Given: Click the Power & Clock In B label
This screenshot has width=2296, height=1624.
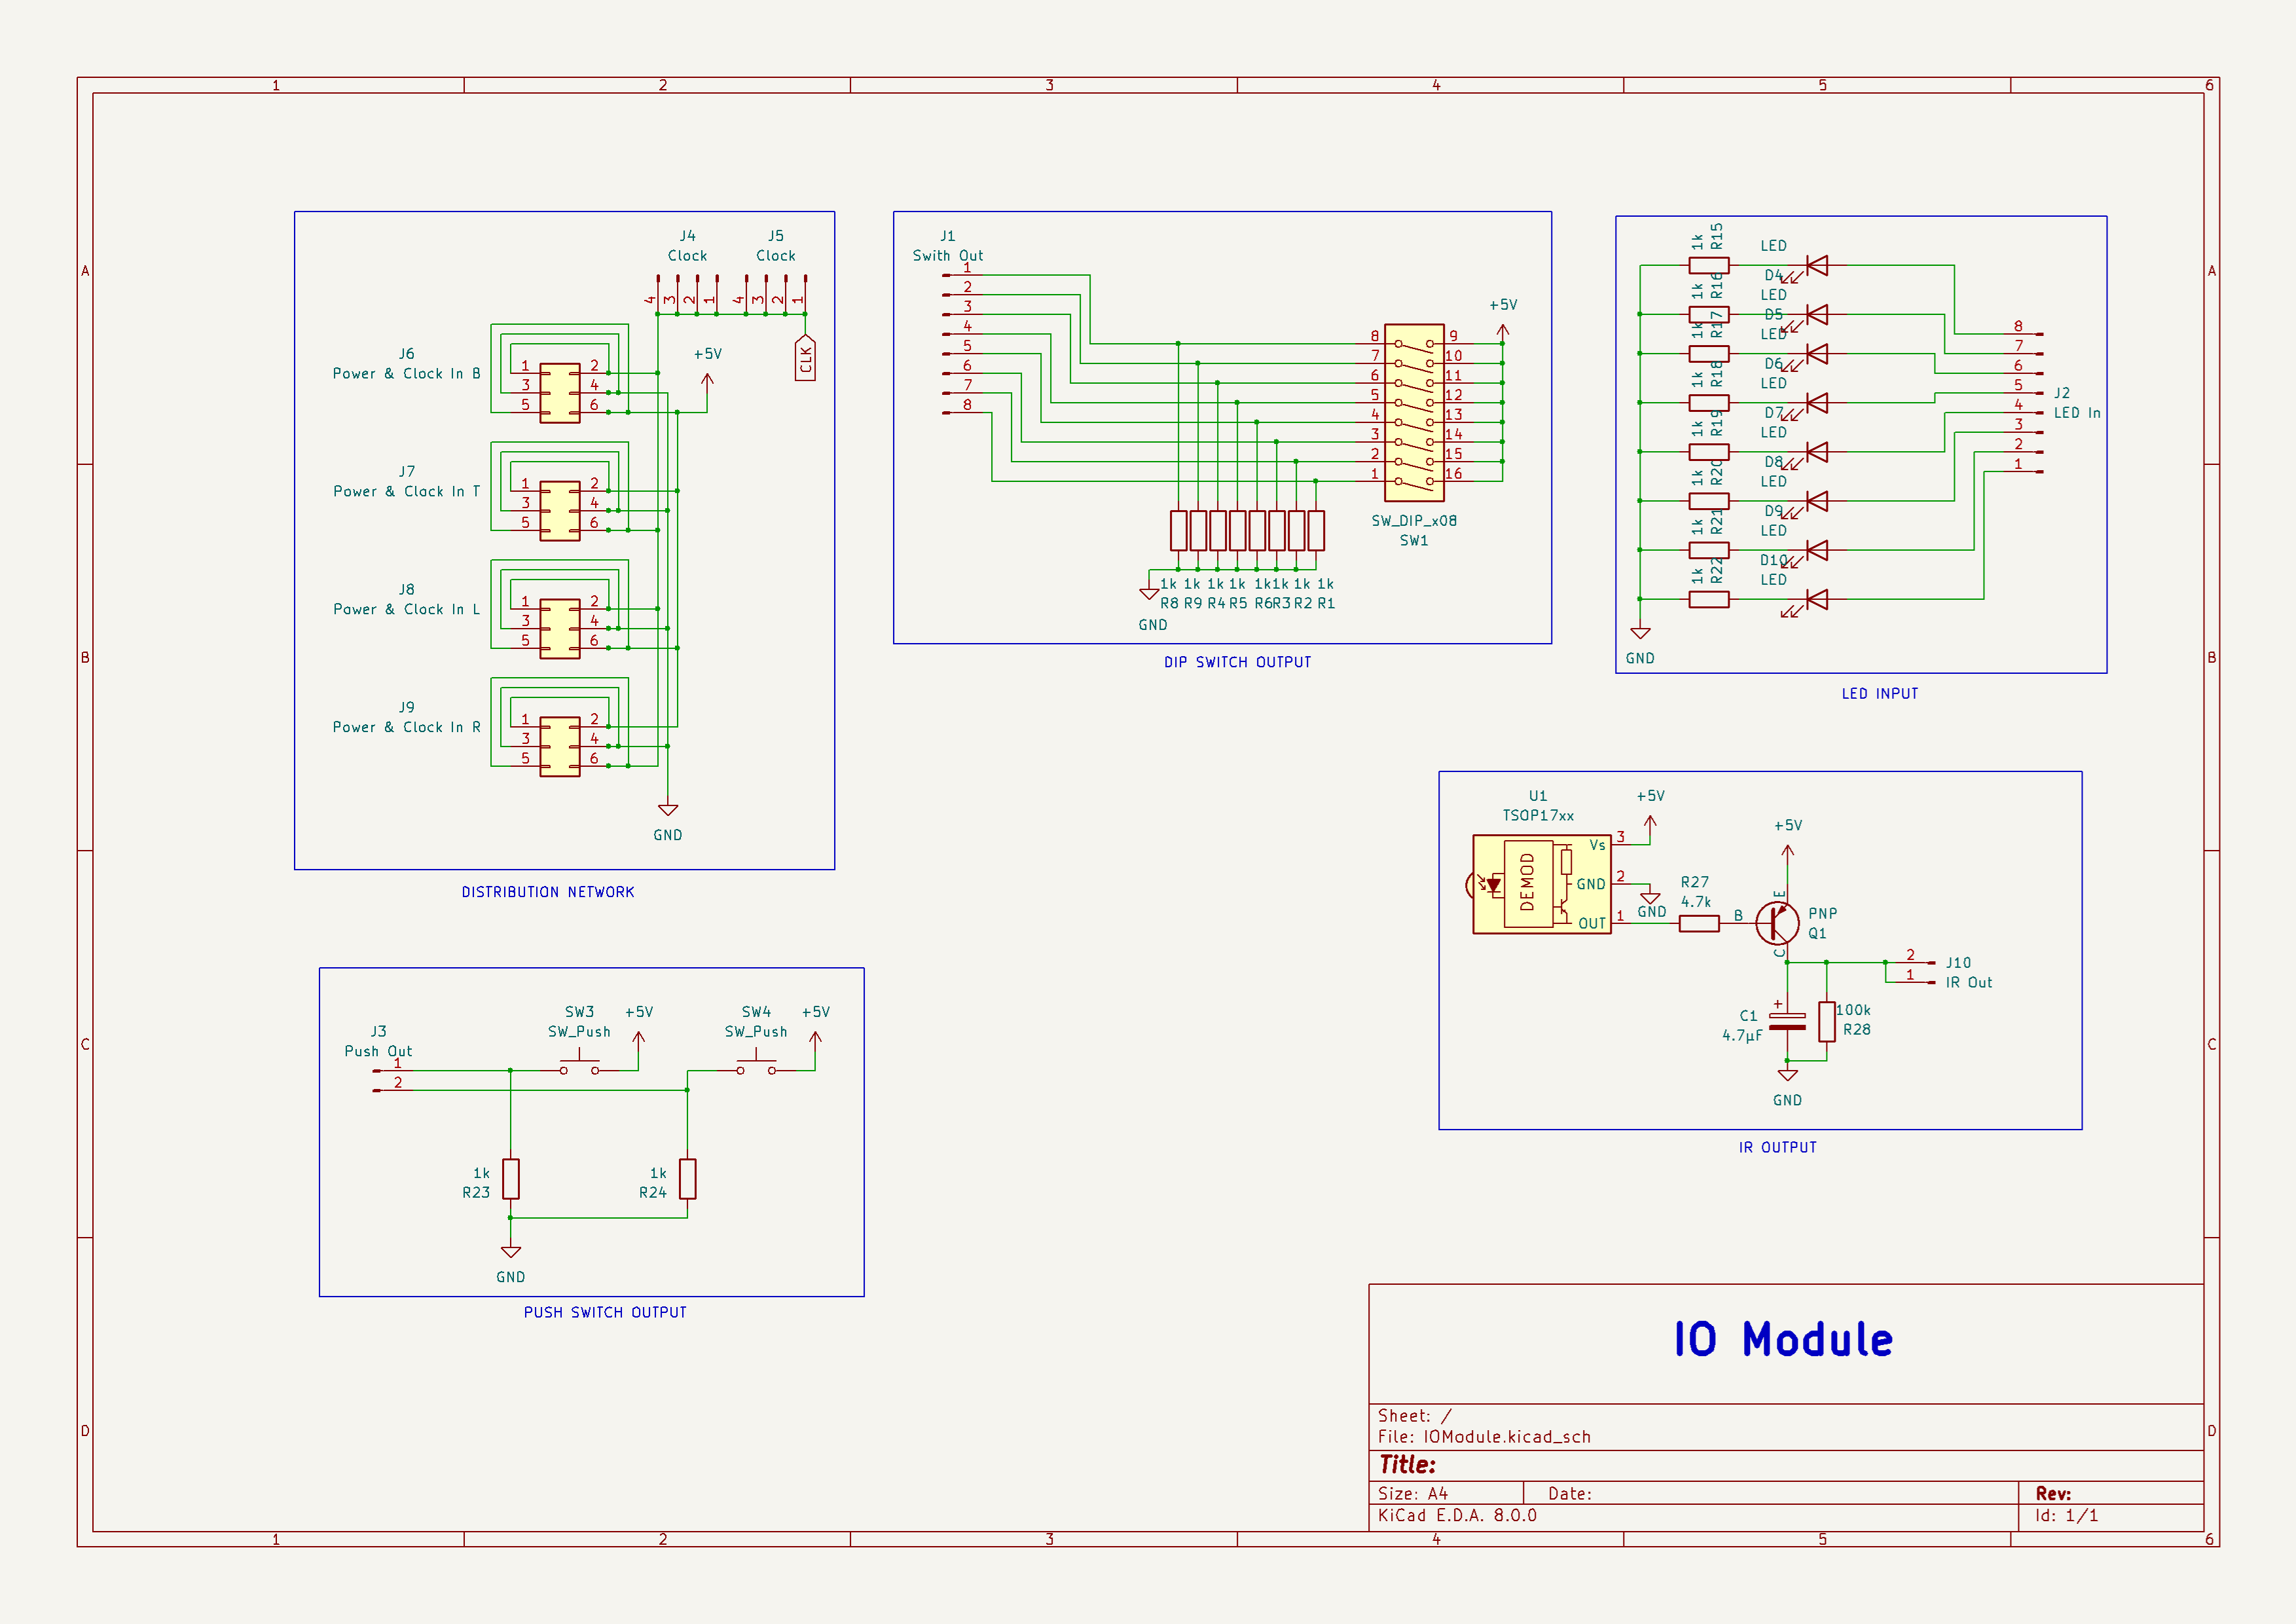Looking at the screenshot, I should pos(406,374).
